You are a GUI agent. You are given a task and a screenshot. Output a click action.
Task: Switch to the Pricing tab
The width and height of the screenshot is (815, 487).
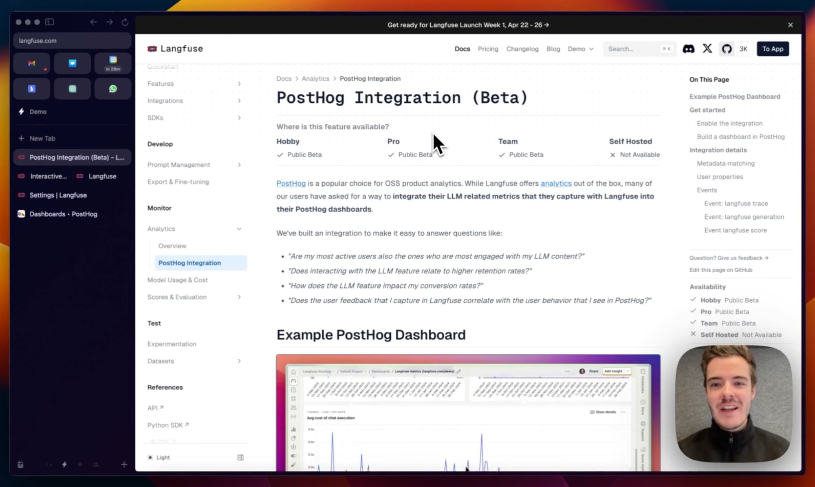(x=488, y=49)
